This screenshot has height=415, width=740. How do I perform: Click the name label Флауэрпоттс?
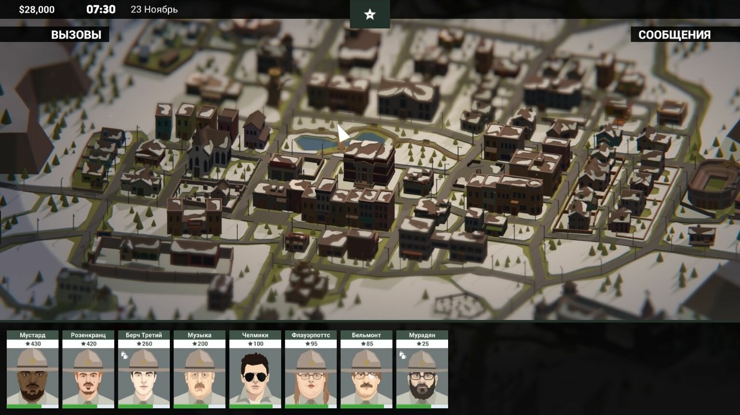pyautogui.click(x=311, y=335)
